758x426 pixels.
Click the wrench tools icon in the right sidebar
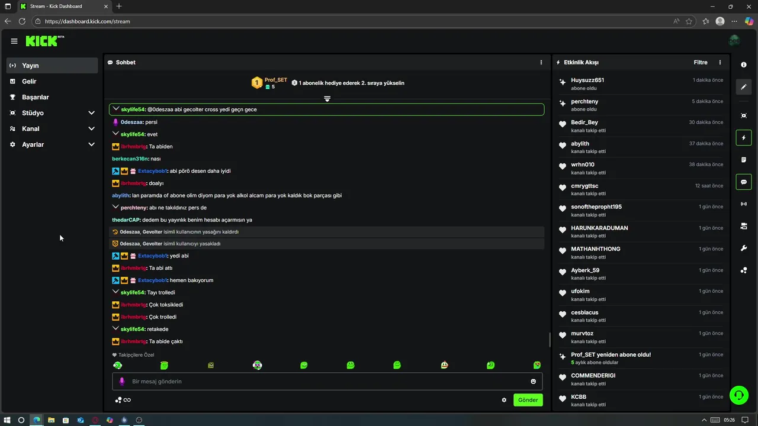point(744,248)
